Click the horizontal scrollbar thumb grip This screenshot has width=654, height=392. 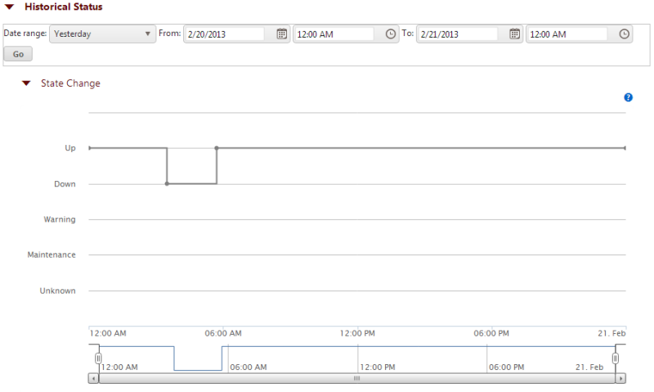point(356,379)
